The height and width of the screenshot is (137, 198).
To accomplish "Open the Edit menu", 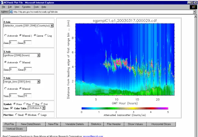I will 10,7.
